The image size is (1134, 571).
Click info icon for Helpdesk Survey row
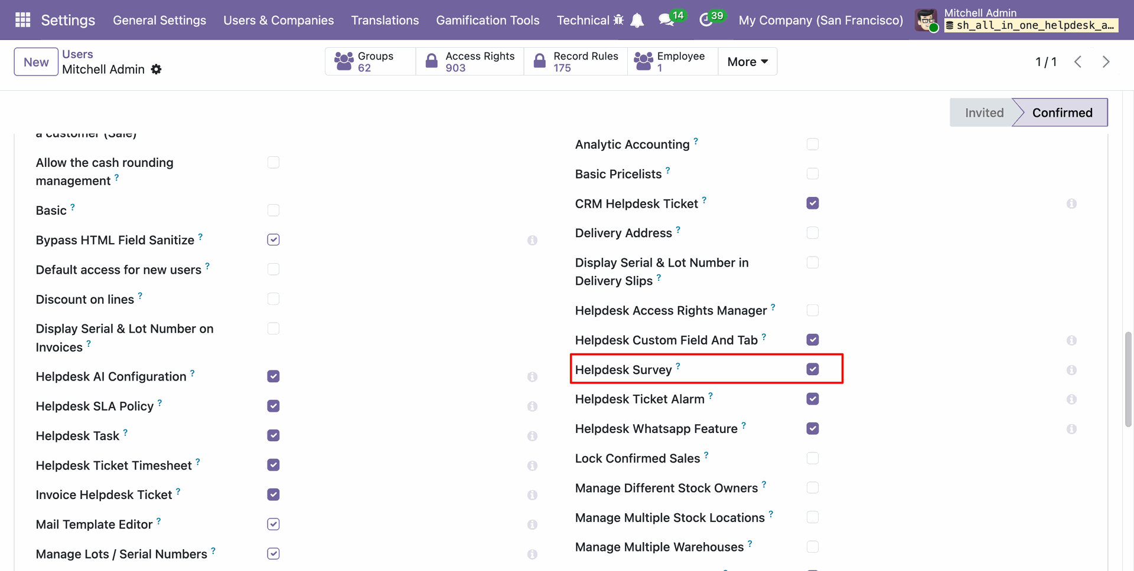[x=1071, y=370]
